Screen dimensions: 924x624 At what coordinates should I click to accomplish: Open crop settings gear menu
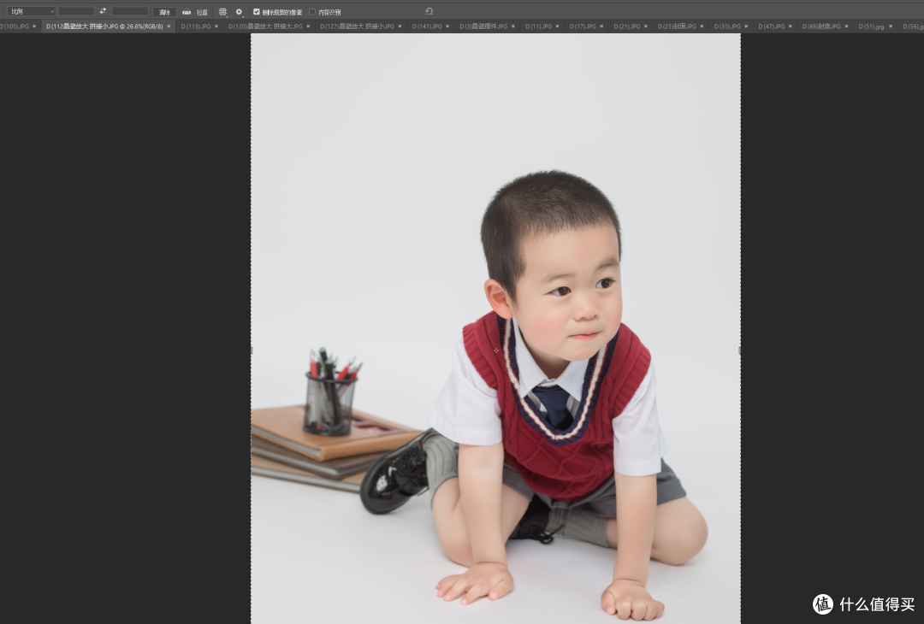[x=239, y=12]
